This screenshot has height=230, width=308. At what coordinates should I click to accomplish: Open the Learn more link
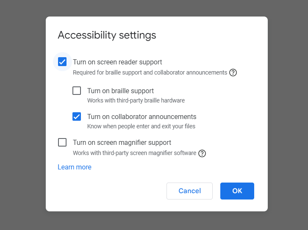(75, 167)
